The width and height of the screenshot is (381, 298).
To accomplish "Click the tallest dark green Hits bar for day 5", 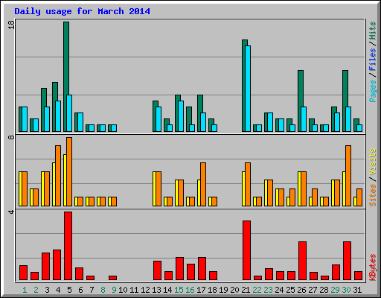I will (x=66, y=58).
